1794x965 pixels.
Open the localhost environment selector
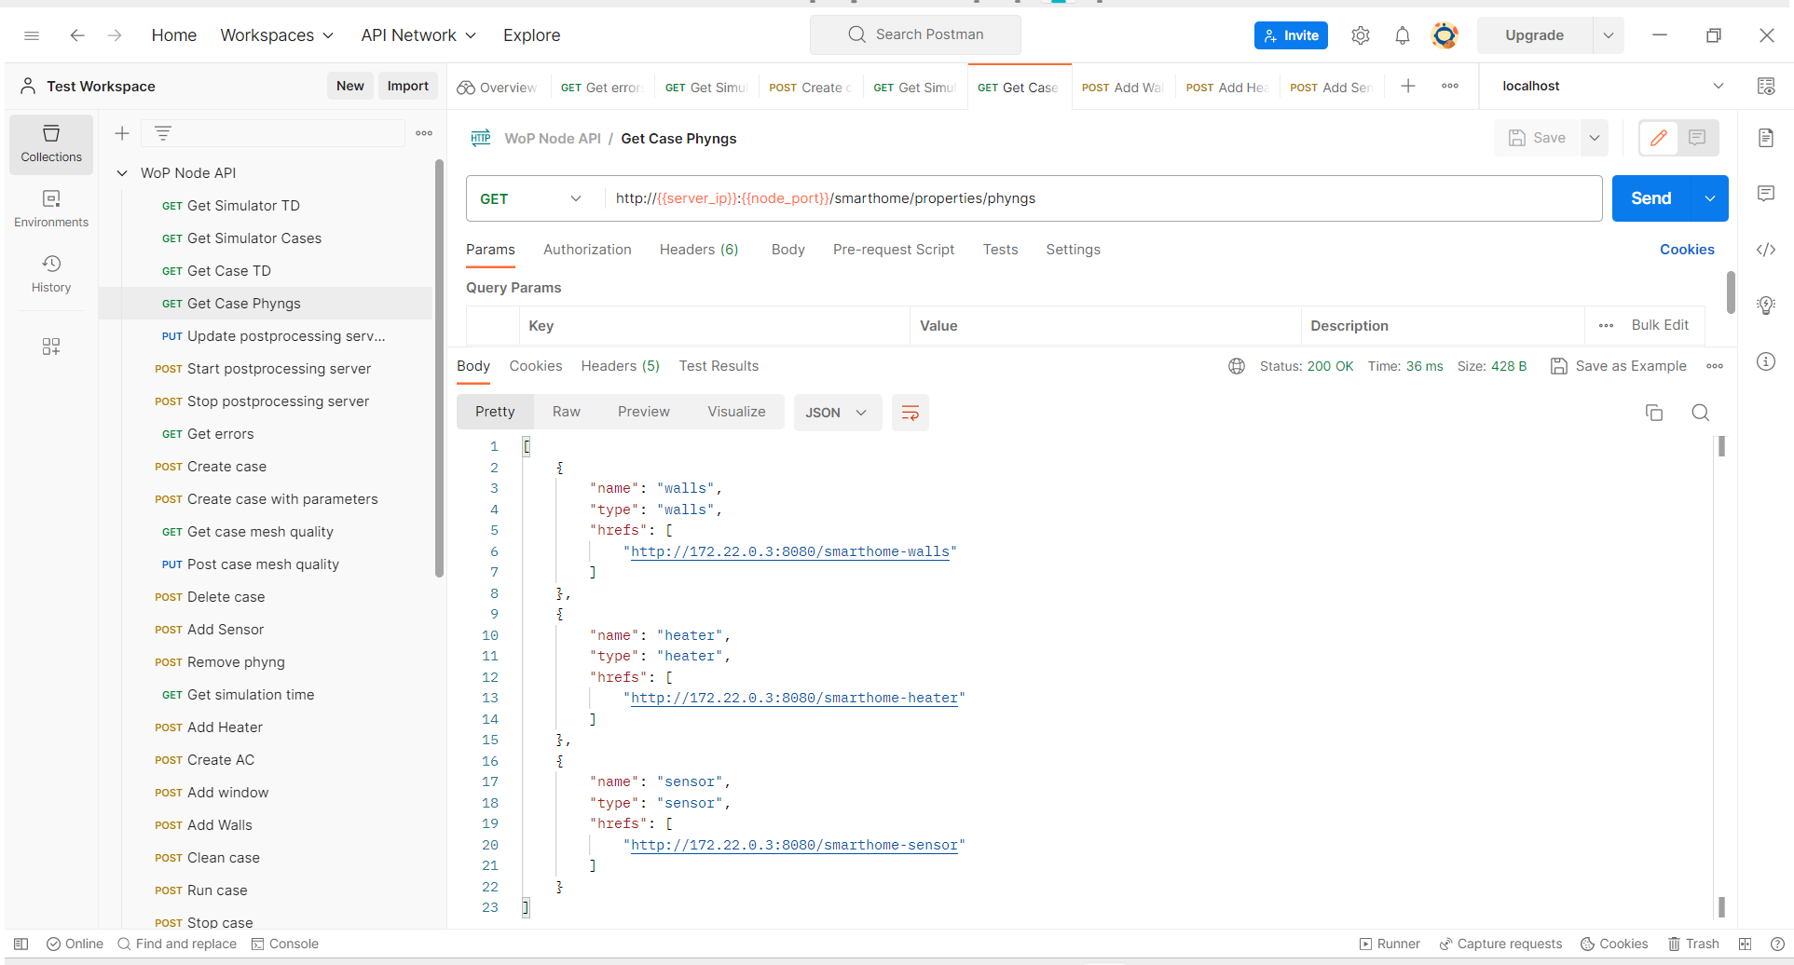[x=1612, y=86]
